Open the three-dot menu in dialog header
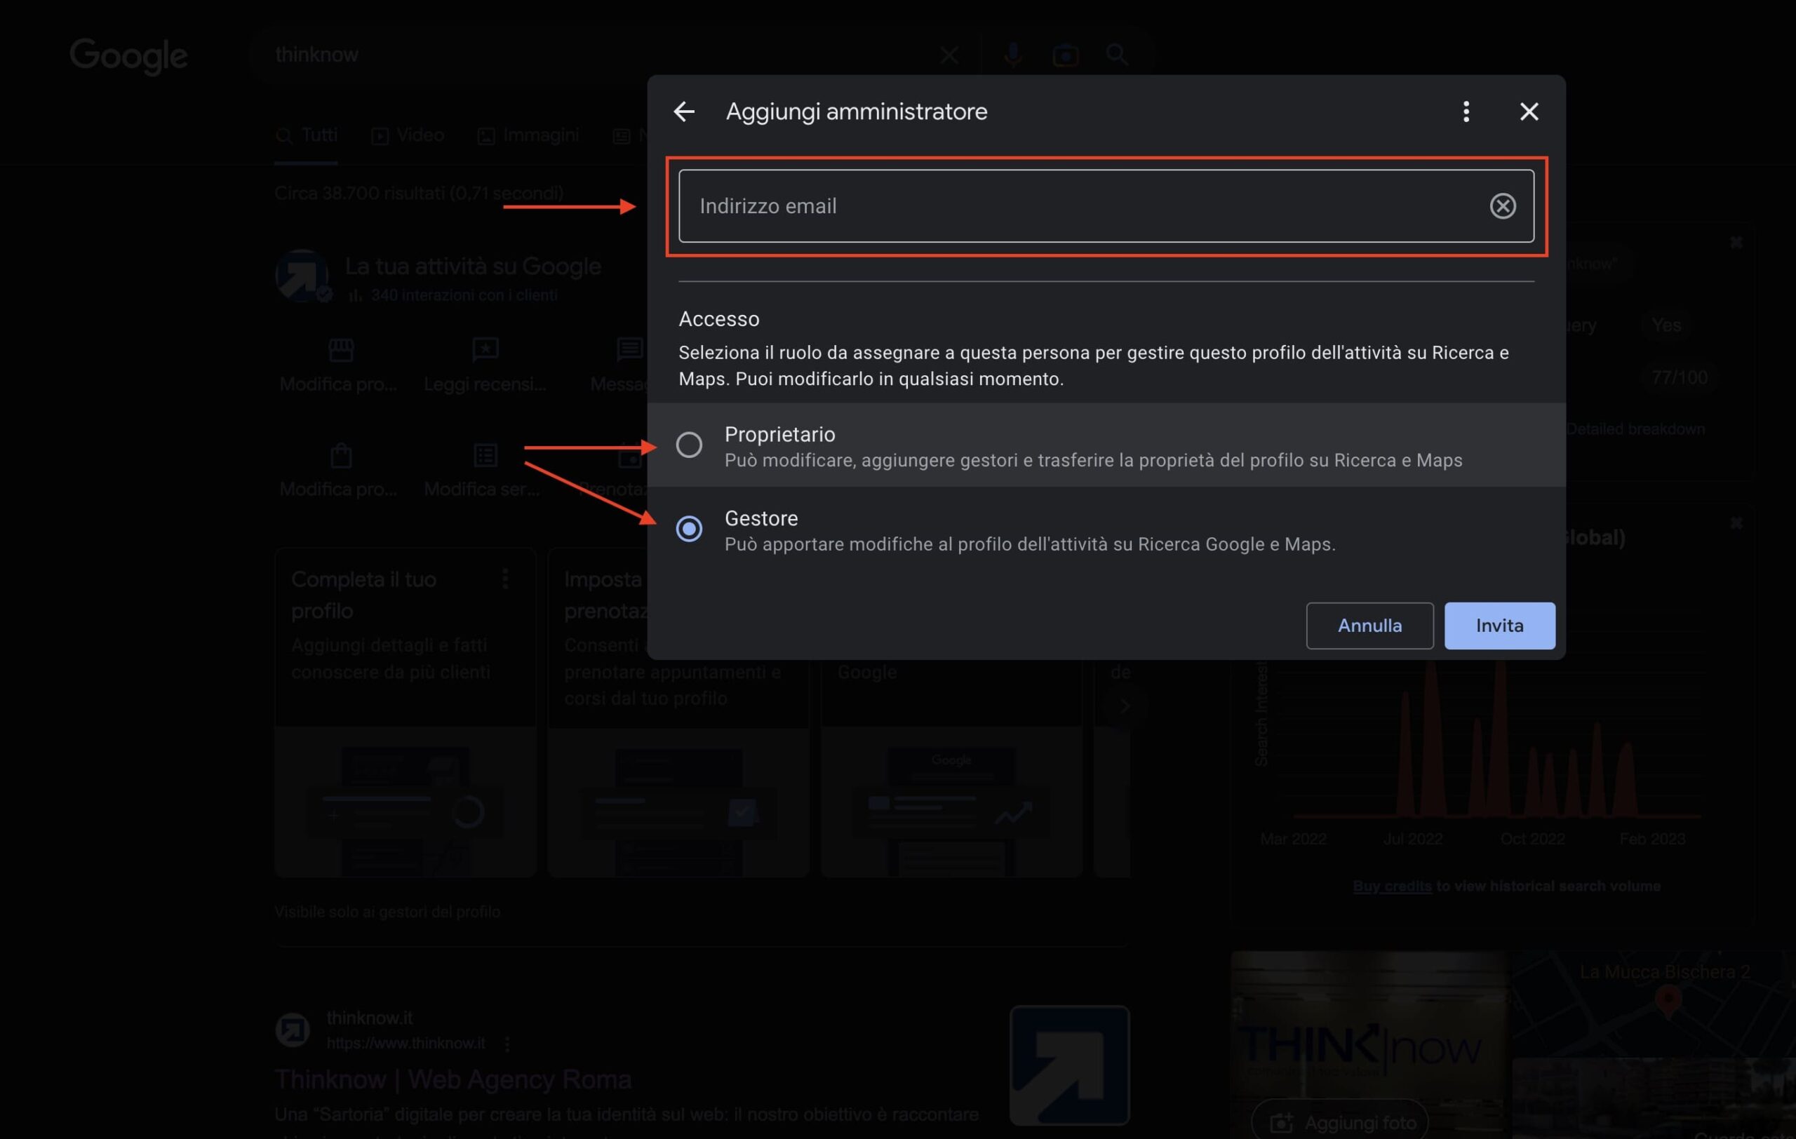1796x1139 pixels. [1466, 112]
